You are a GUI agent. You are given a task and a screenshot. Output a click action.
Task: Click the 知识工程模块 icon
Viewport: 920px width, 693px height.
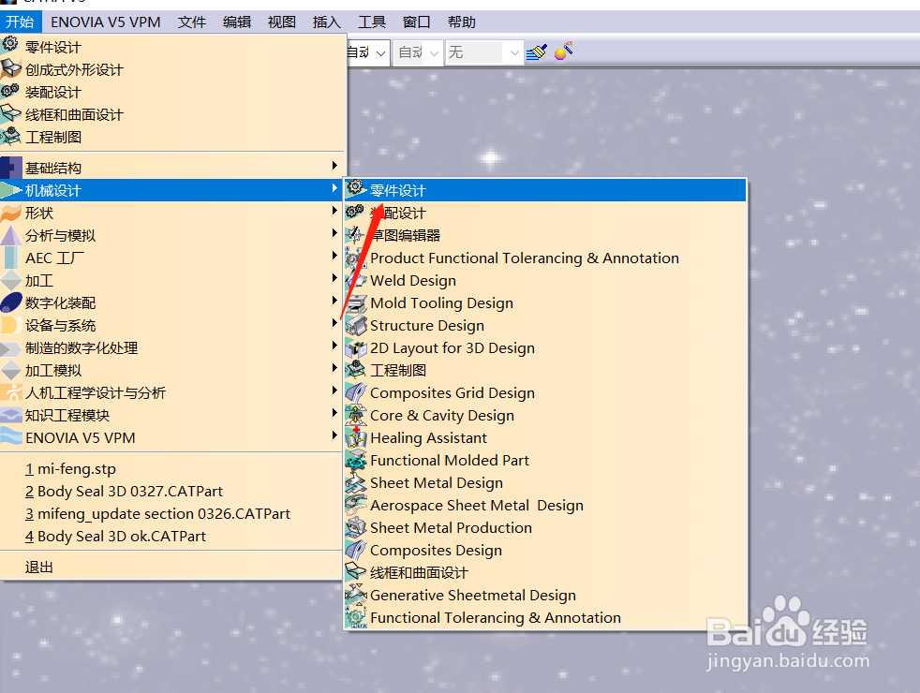coord(11,415)
